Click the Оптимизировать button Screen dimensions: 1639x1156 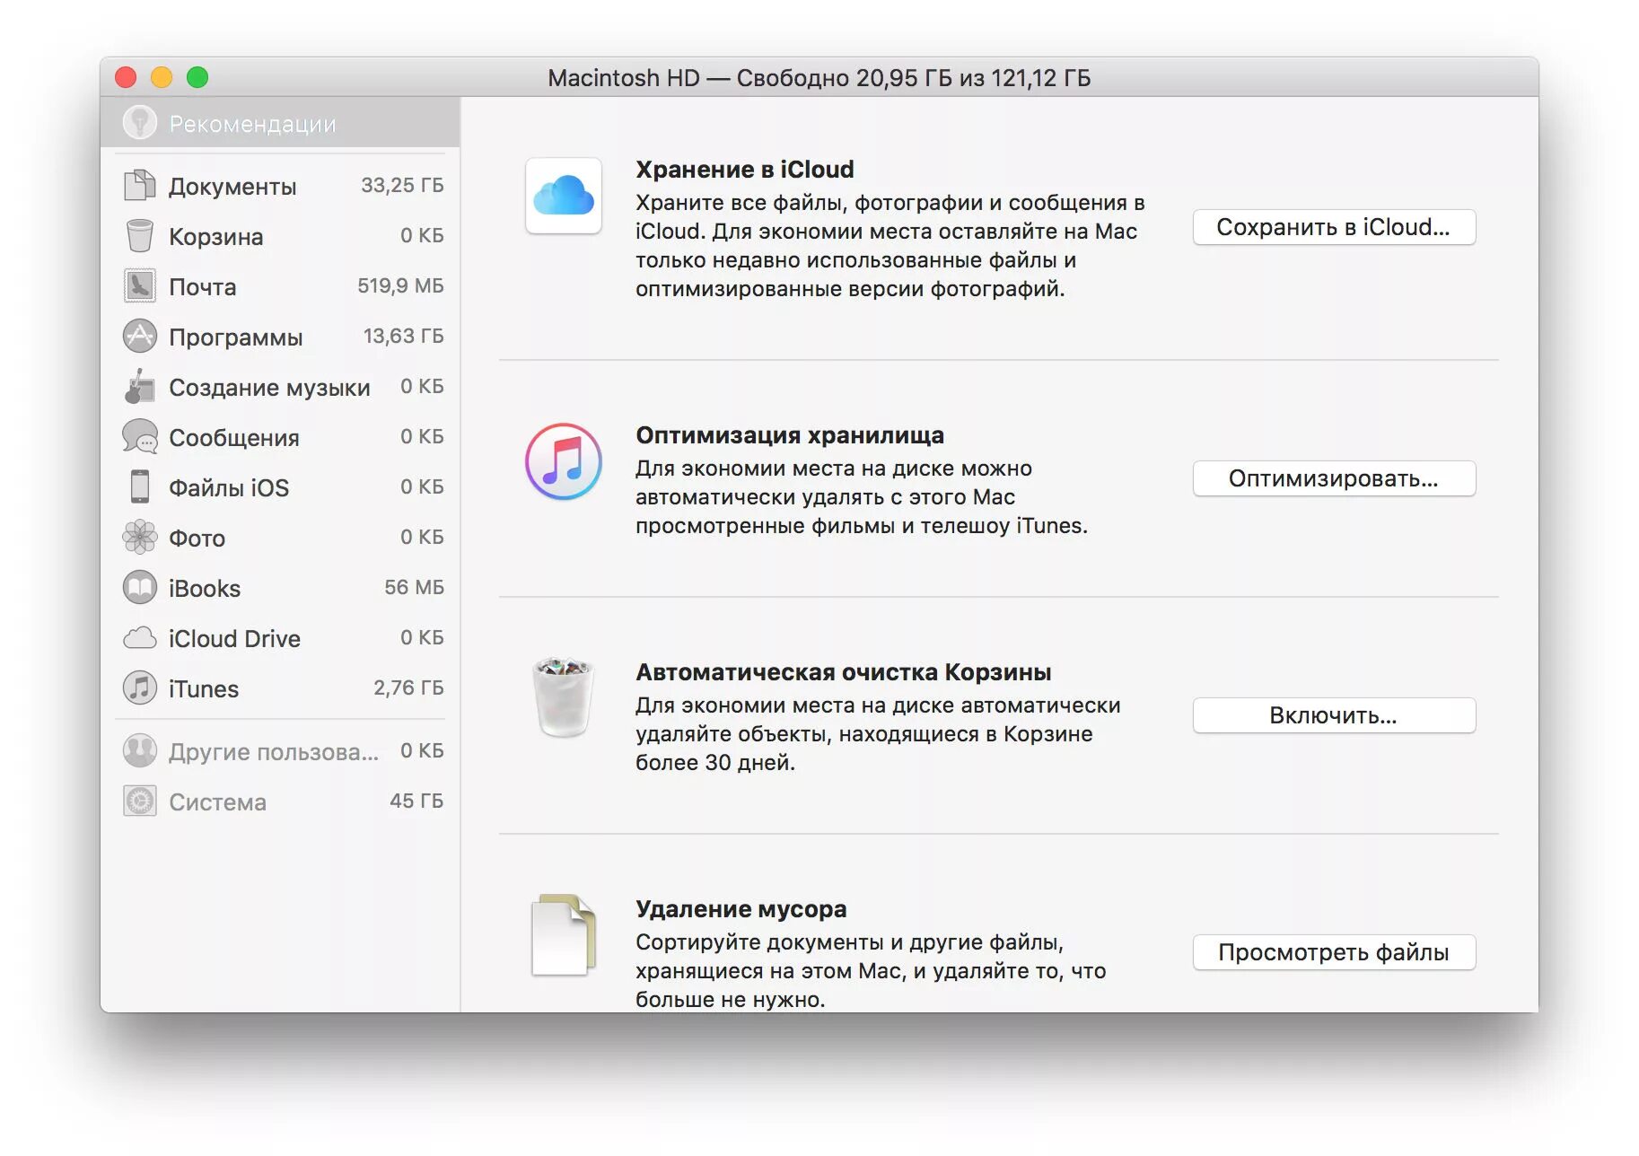[1334, 478]
